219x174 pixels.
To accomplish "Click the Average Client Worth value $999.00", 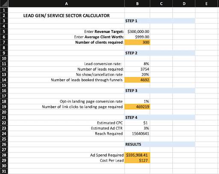I will pyautogui.click(x=137, y=37).
